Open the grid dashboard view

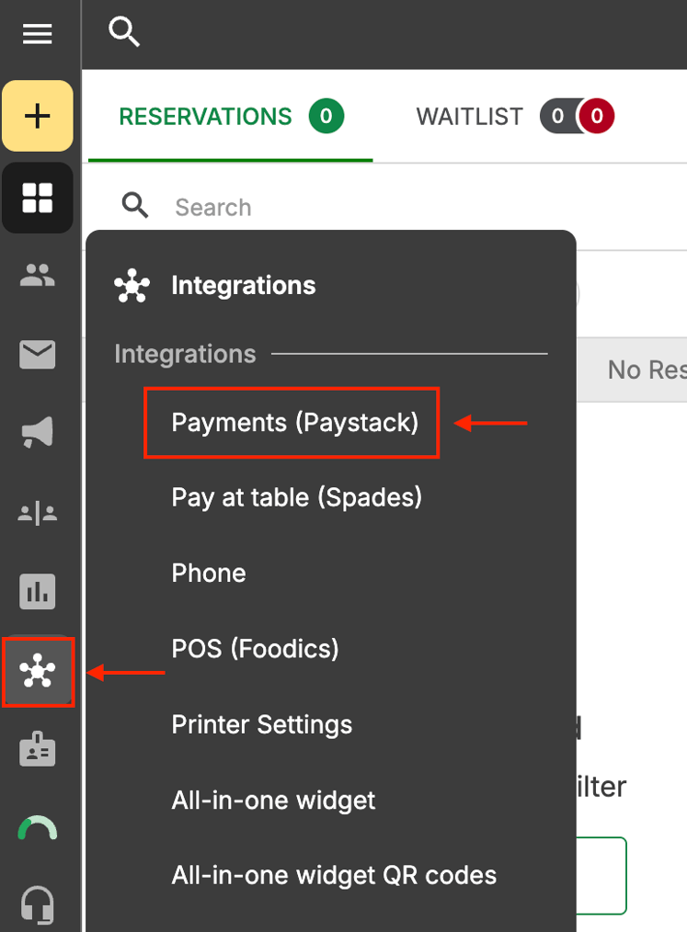pos(37,198)
